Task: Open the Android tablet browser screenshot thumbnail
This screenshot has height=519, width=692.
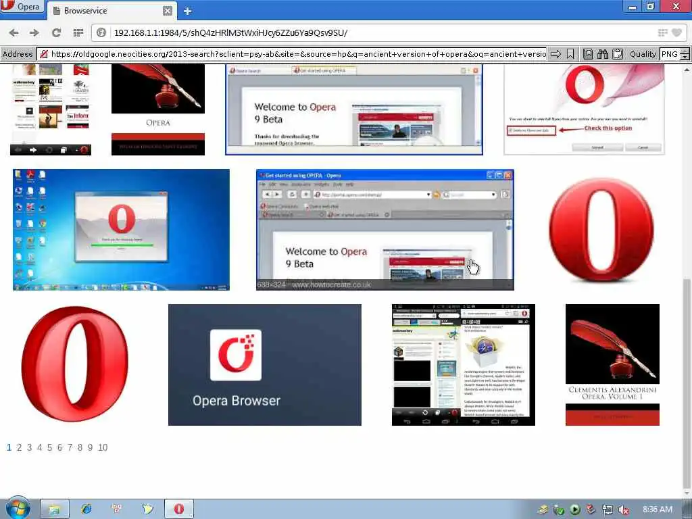Action: click(x=464, y=364)
